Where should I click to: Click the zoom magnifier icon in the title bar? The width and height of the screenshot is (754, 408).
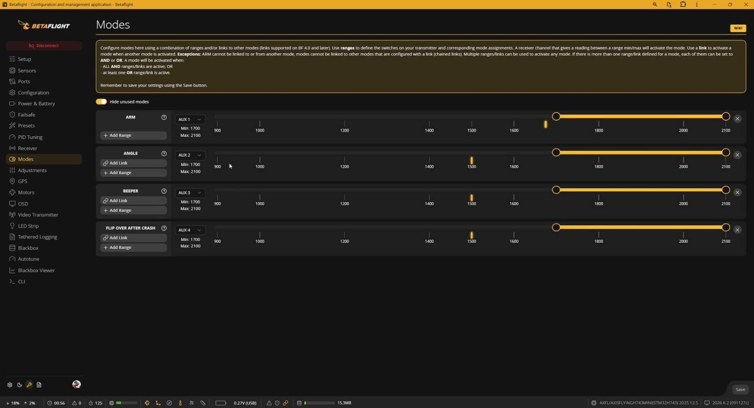click(x=655, y=5)
